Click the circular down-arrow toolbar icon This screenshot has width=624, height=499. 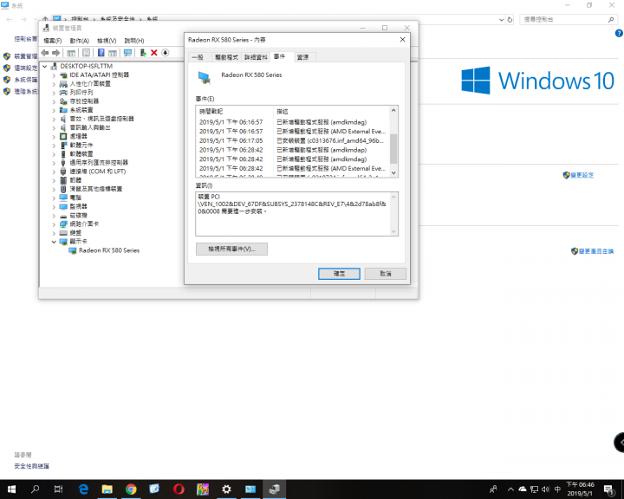[166, 53]
